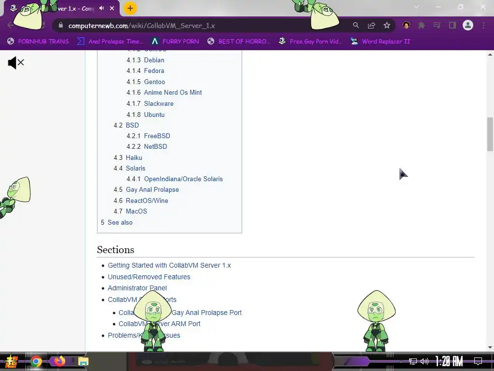Open the Chrome three-dot menu
This screenshot has width=494, height=371.
point(483,25)
